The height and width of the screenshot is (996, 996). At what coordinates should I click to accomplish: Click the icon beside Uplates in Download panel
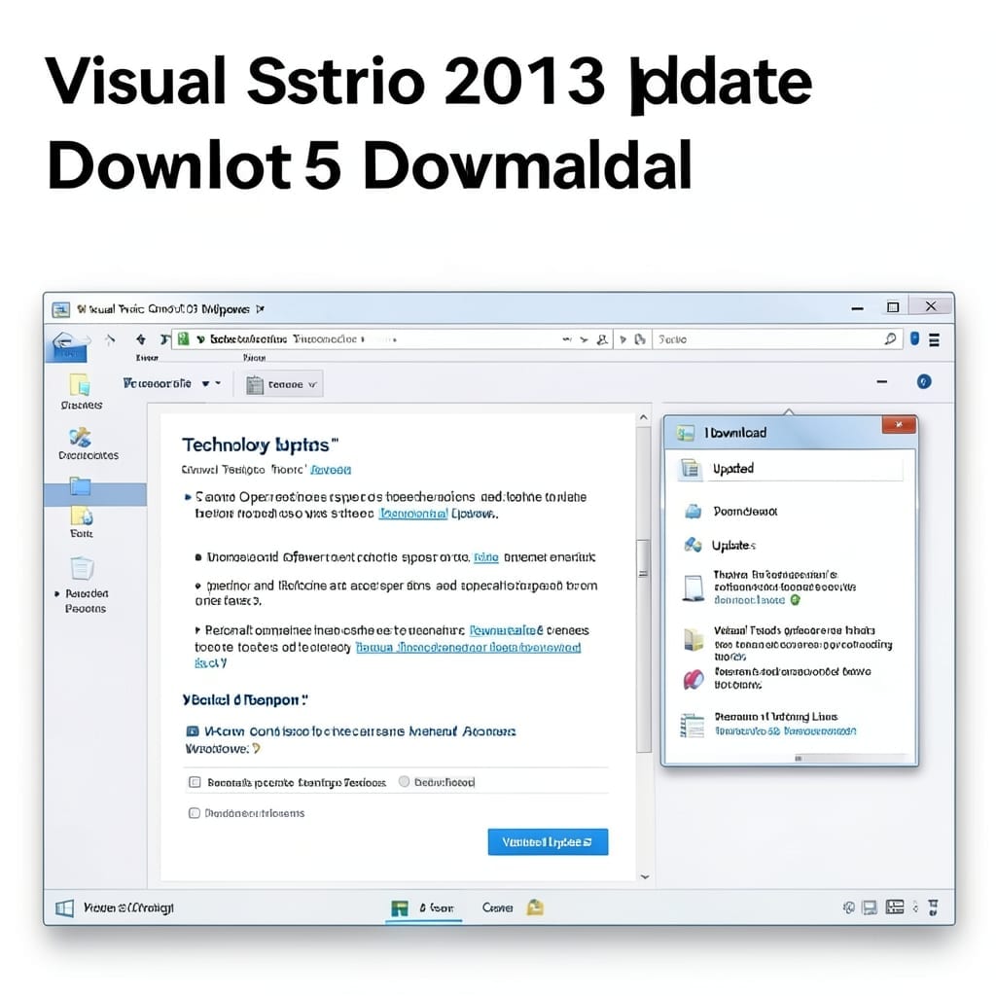693,545
